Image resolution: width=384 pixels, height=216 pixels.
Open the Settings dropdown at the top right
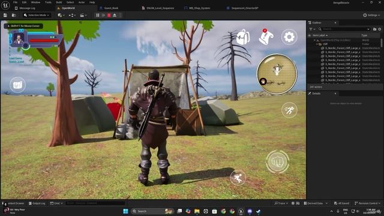pos(371,15)
